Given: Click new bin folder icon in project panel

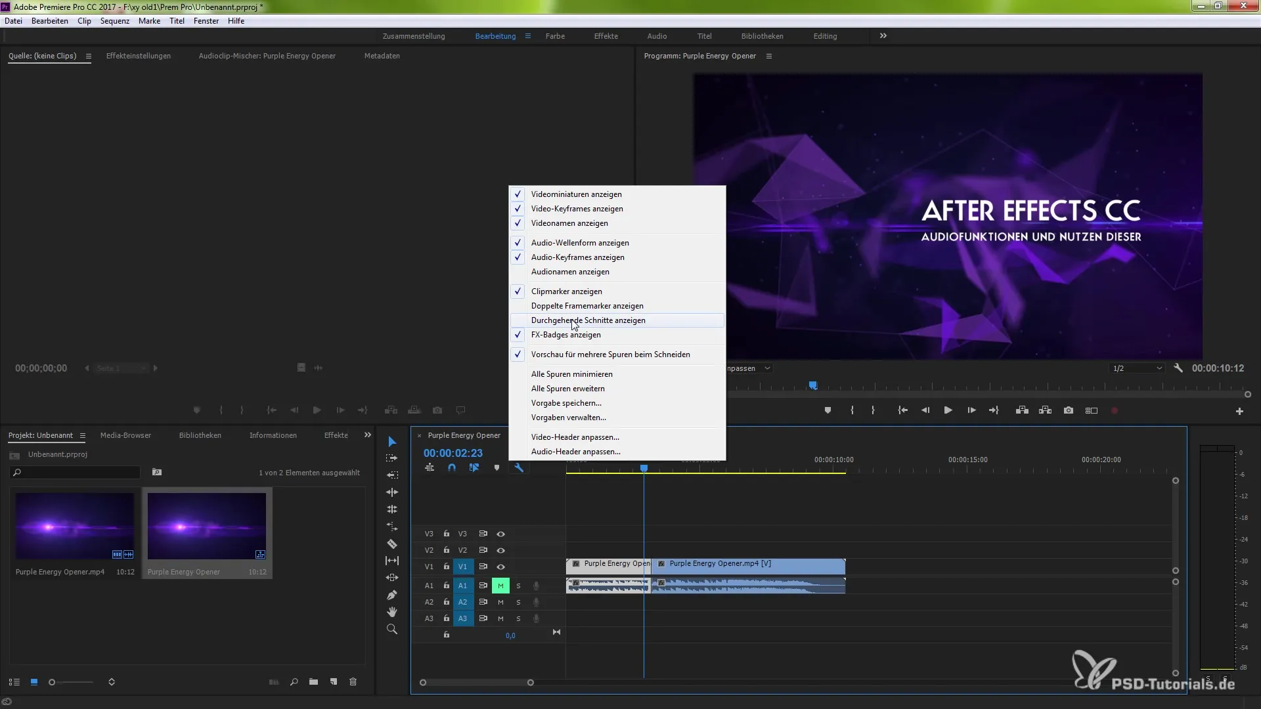Looking at the screenshot, I should click(x=313, y=682).
